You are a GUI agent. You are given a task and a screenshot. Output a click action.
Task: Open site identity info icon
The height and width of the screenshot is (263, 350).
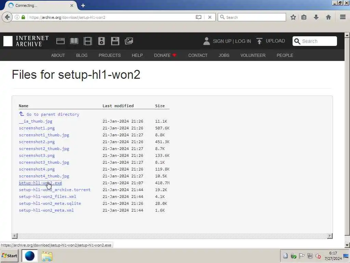pyautogui.click(x=17, y=17)
